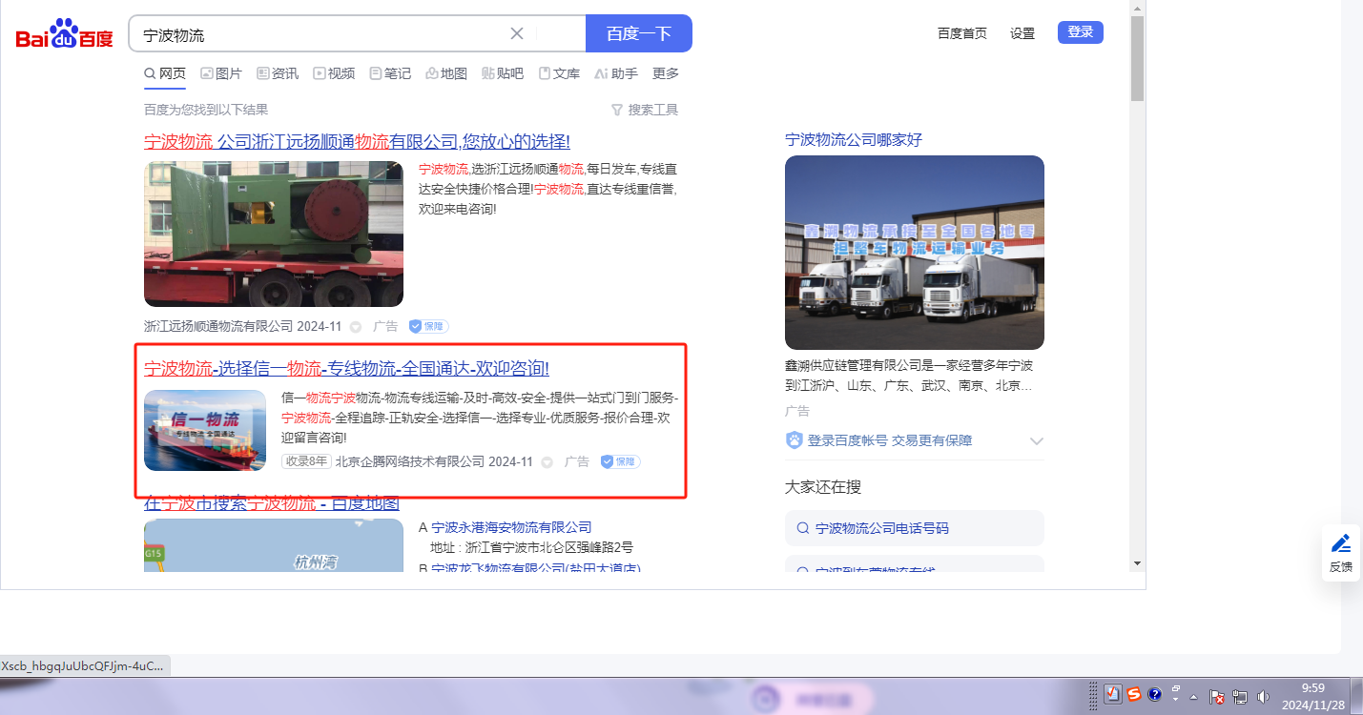Click the blue 登录 button

click(1081, 32)
